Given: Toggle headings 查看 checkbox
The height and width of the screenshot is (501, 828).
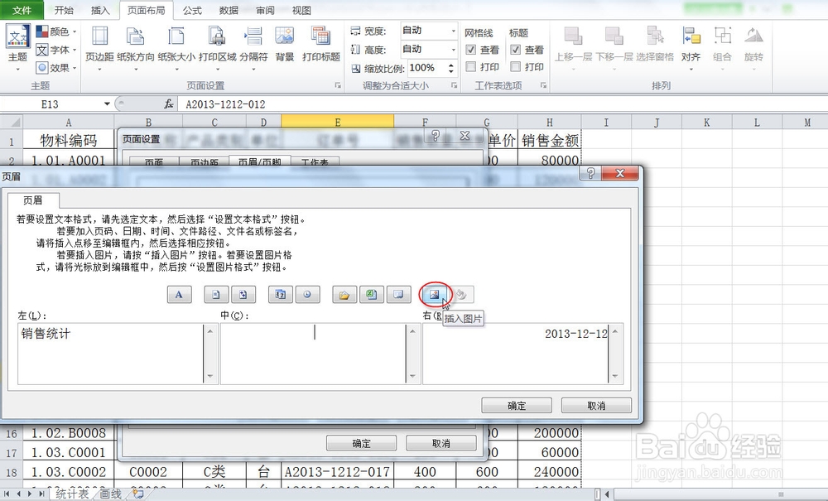Looking at the screenshot, I should click(515, 50).
